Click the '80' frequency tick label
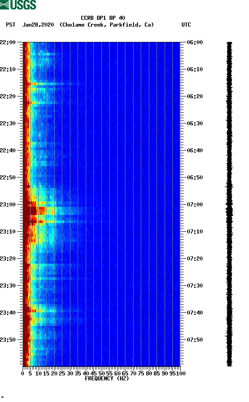This screenshot has height=402, width=249. click(149, 374)
